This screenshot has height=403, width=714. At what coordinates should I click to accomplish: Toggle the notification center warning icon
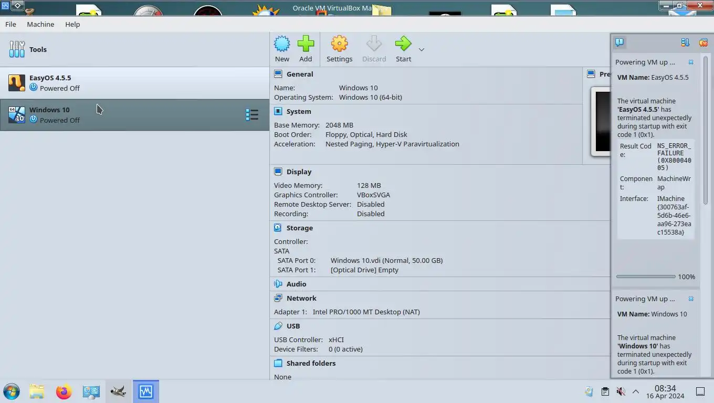(619, 43)
